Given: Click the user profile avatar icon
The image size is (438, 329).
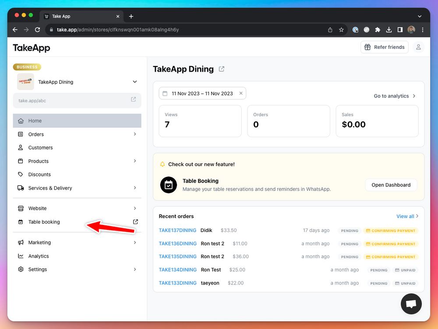Looking at the screenshot, I should point(418,47).
